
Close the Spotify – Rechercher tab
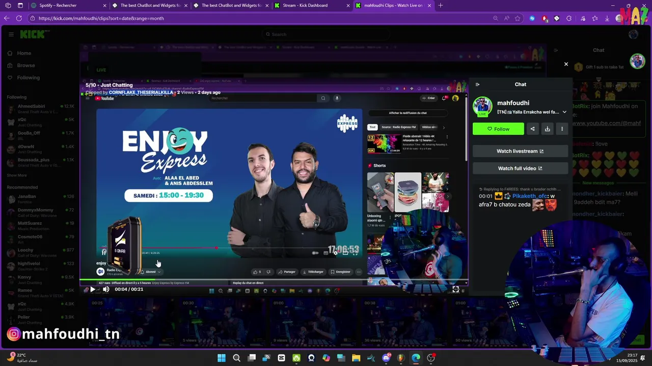coord(105,6)
